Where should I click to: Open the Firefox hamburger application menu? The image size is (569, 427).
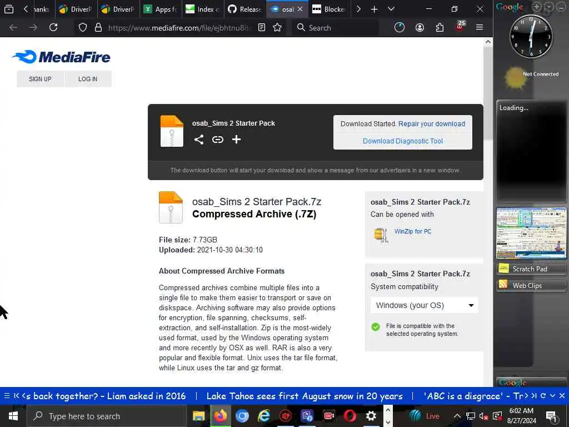point(480,27)
